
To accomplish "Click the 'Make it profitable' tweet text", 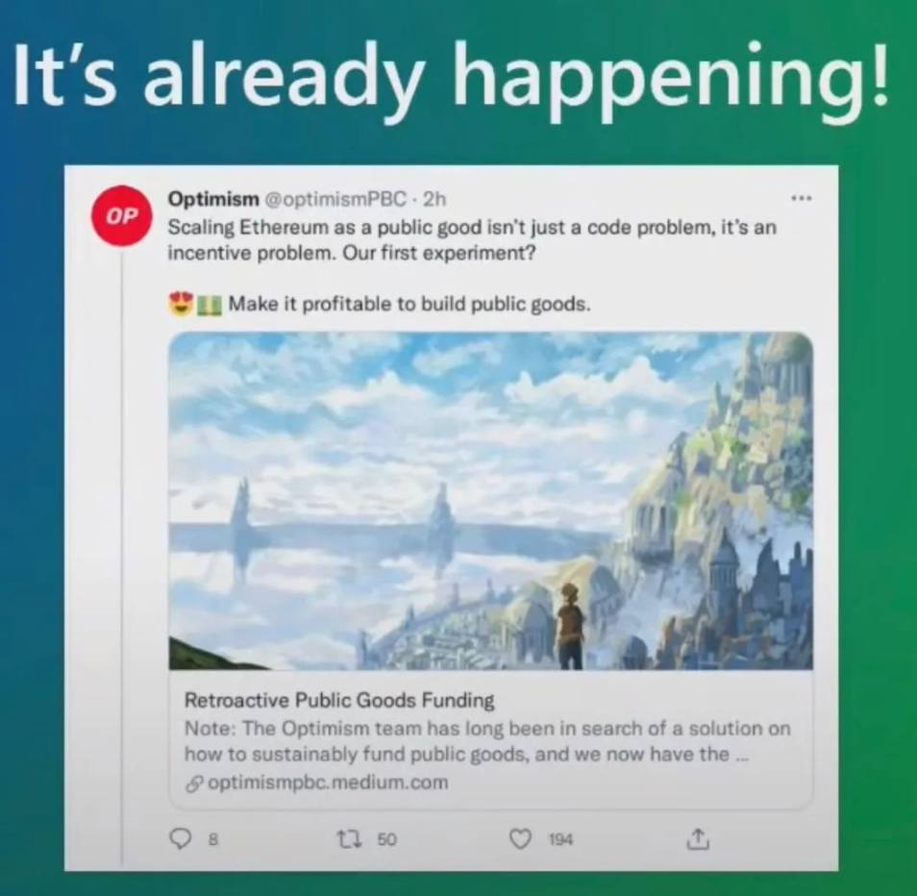I will 409,304.
